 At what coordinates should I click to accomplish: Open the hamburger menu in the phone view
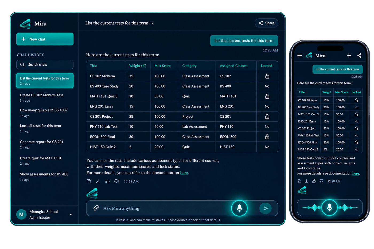coord(299,56)
